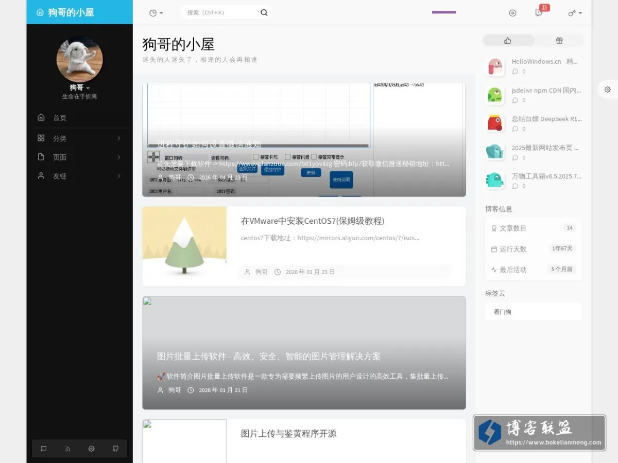Screen dimensions: 618x463
Task: Click the 页面 file icon
Action: click(41, 157)
